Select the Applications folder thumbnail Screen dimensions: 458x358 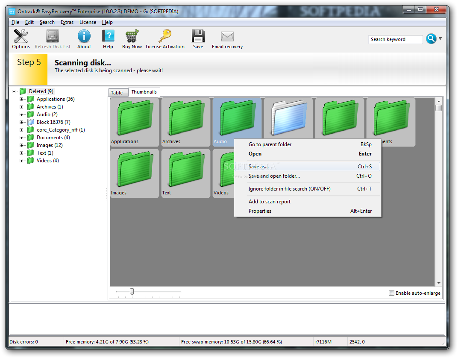135,122
